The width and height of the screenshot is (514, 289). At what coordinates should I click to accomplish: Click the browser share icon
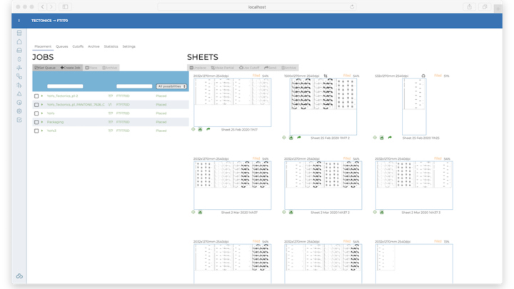click(x=470, y=7)
